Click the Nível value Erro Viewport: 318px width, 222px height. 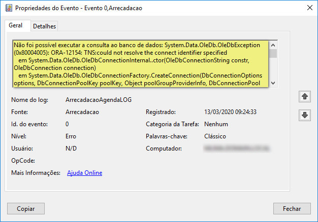click(71, 136)
